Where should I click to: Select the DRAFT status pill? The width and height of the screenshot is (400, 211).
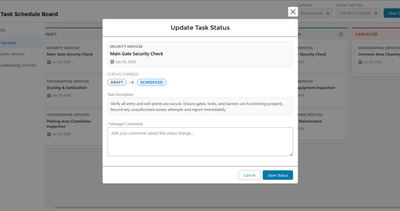(x=117, y=82)
